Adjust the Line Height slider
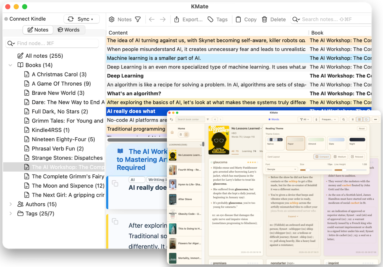This screenshot has width=383, height=267. (x=350, y=170)
